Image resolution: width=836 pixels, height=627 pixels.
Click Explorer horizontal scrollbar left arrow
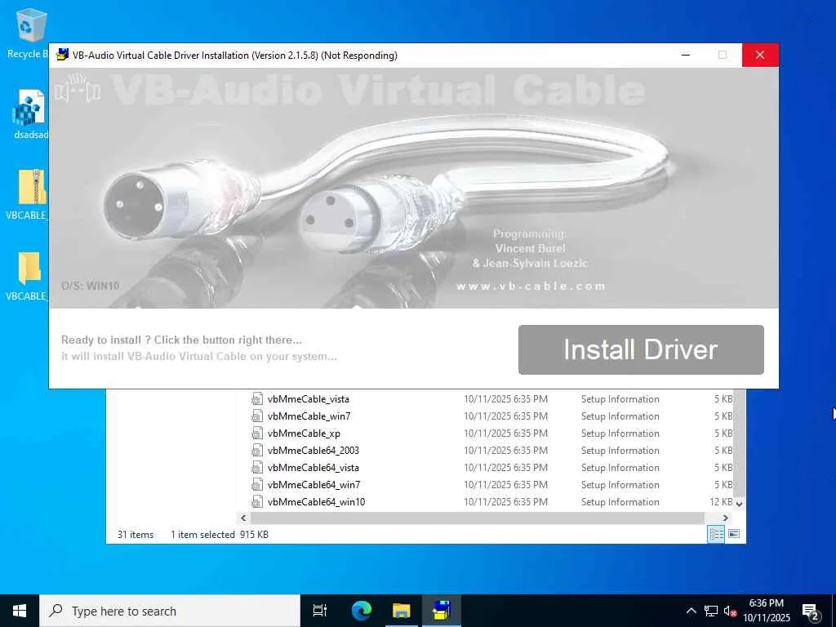click(243, 518)
